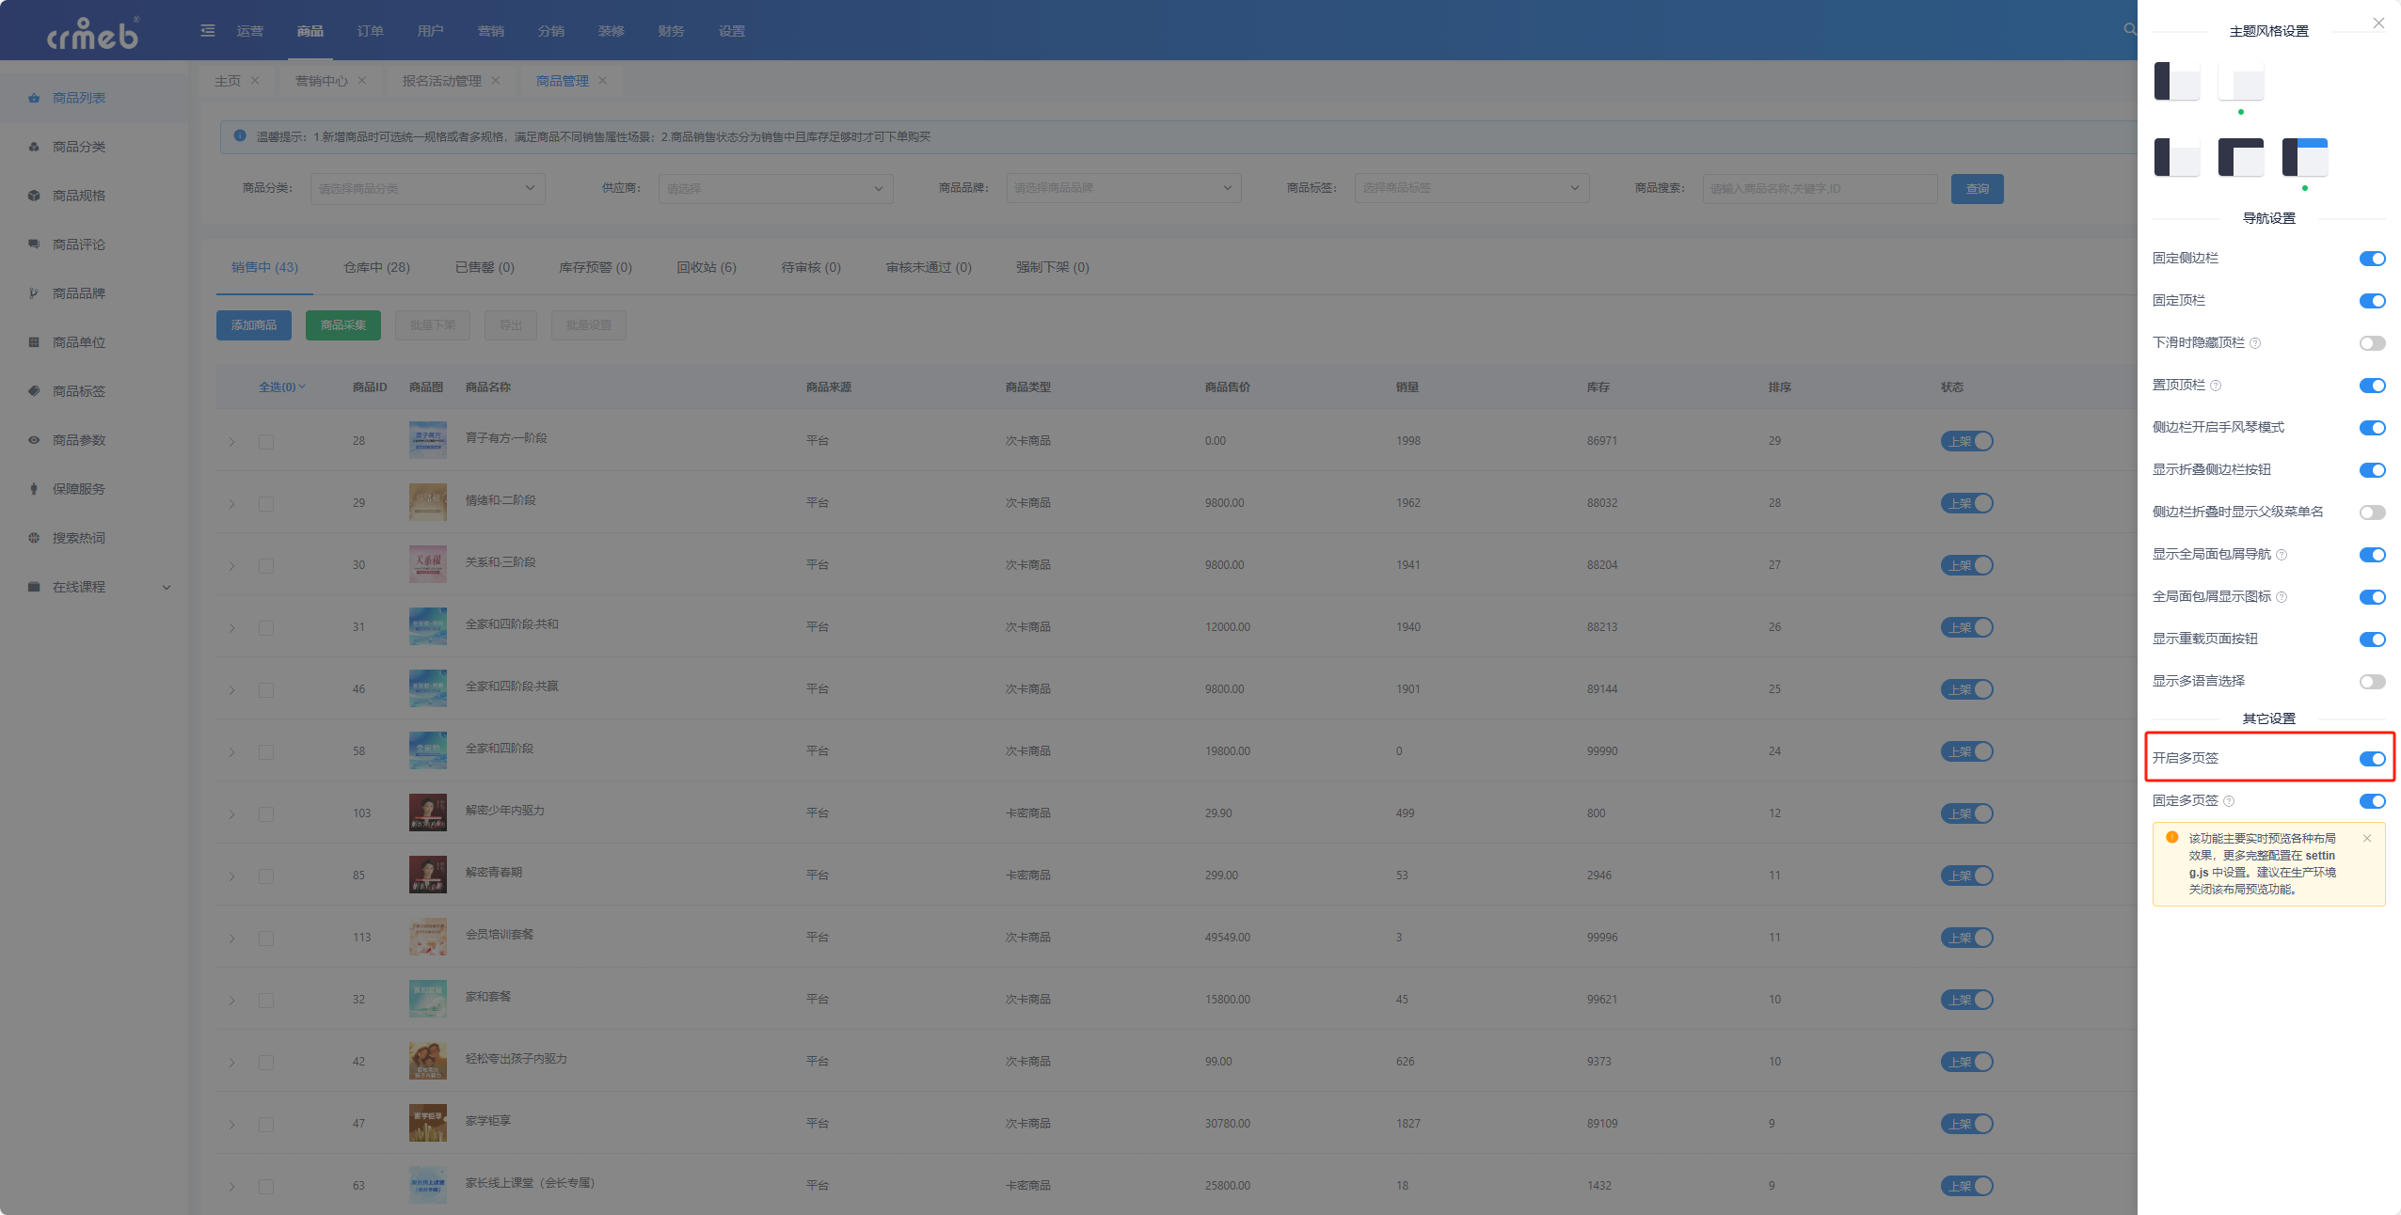
Task: Click 商品采集 button
Action: (x=343, y=325)
